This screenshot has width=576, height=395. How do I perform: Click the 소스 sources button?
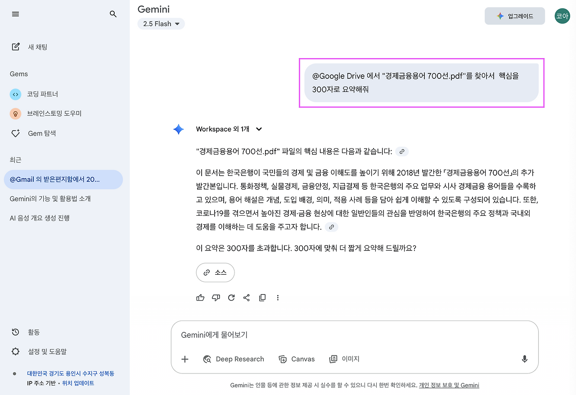(215, 272)
